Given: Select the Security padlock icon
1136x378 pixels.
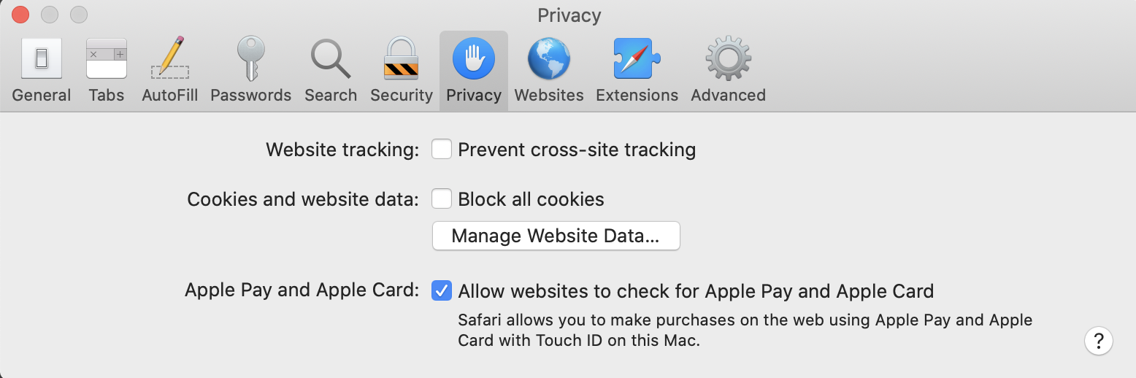Looking at the screenshot, I should click(x=402, y=59).
